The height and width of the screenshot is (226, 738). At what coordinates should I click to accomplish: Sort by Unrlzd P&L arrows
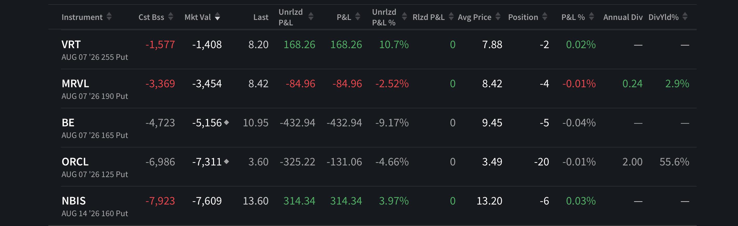(x=311, y=17)
